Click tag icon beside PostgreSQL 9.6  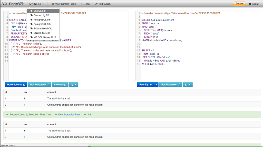31,20
